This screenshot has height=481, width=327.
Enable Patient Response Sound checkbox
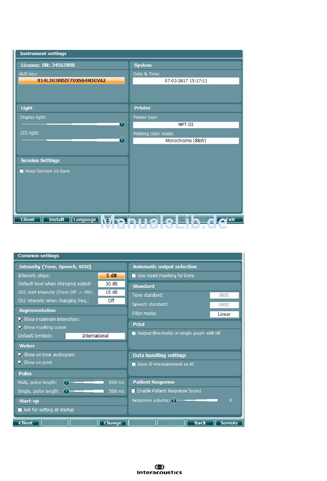[x=134, y=391]
